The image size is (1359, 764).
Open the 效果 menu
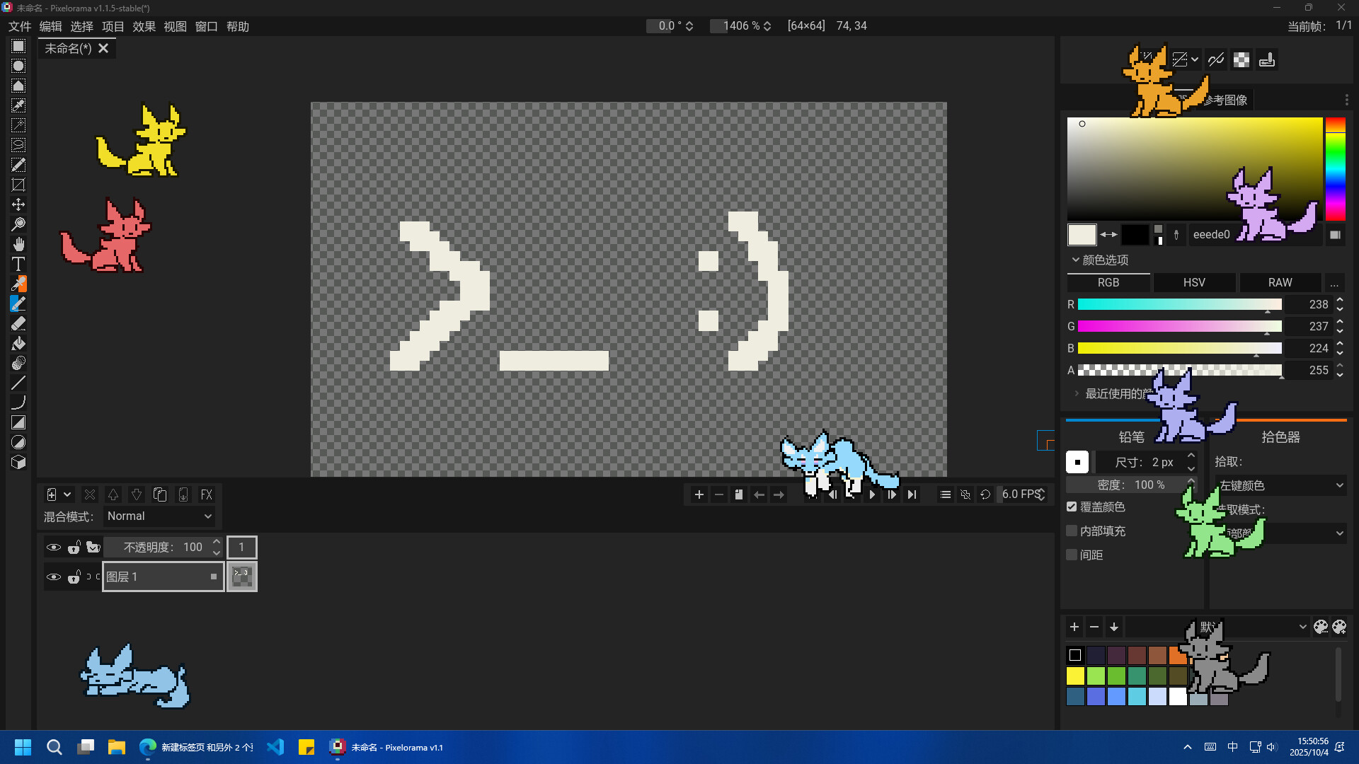tap(144, 26)
